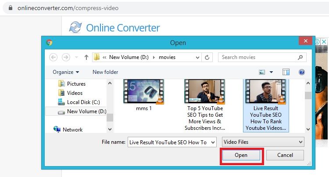Expand address bar previous locations dropdown

tap(197, 57)
